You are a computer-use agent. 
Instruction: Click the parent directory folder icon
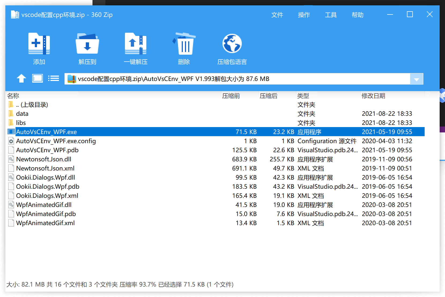pyautogui.click(x=11, y=105)
